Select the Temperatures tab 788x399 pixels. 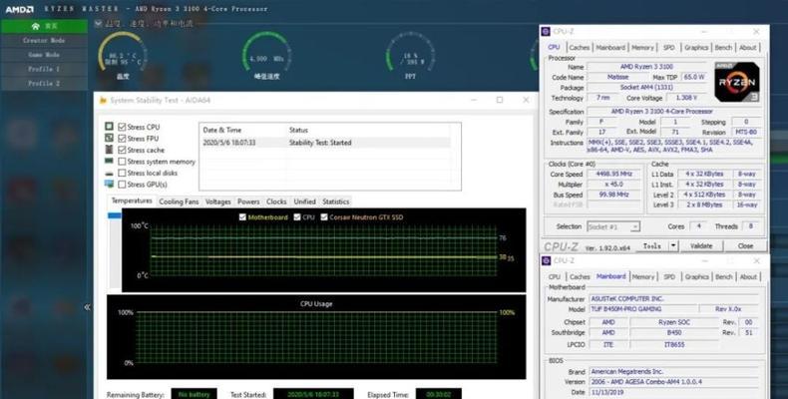[132, 201]
